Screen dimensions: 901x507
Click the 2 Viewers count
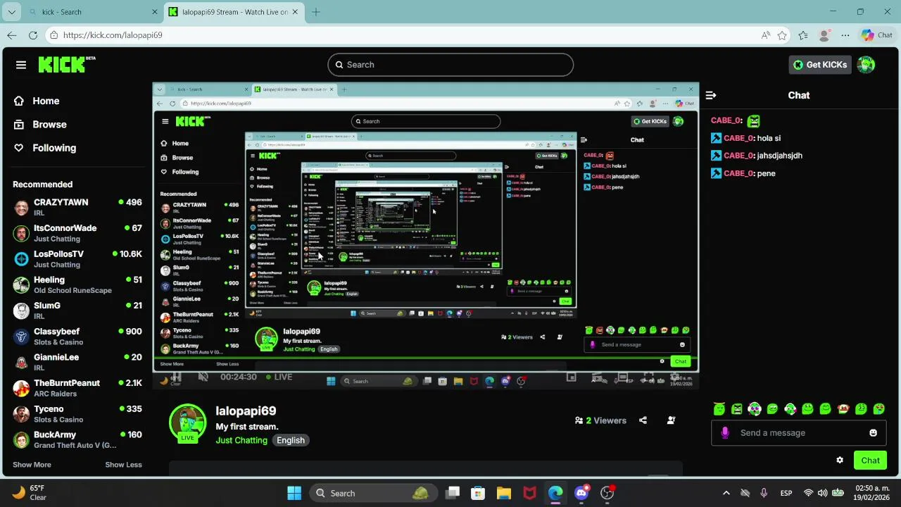click(x=600, y=420)
